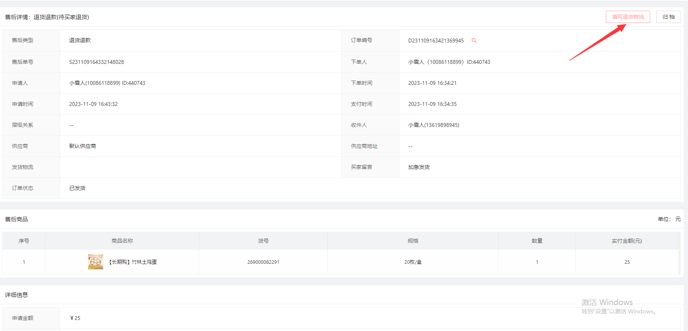
Task: Click the search icon beside the order number
Action: [474, 41]
